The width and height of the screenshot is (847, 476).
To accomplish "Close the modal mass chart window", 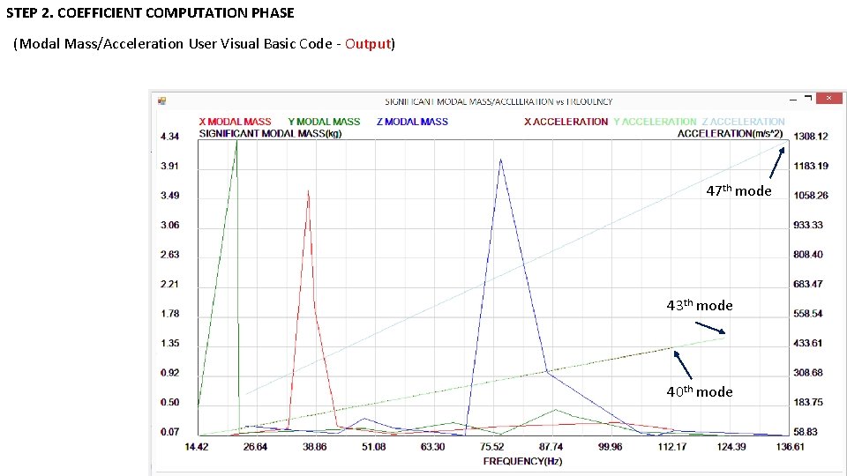I will (829, 98).
